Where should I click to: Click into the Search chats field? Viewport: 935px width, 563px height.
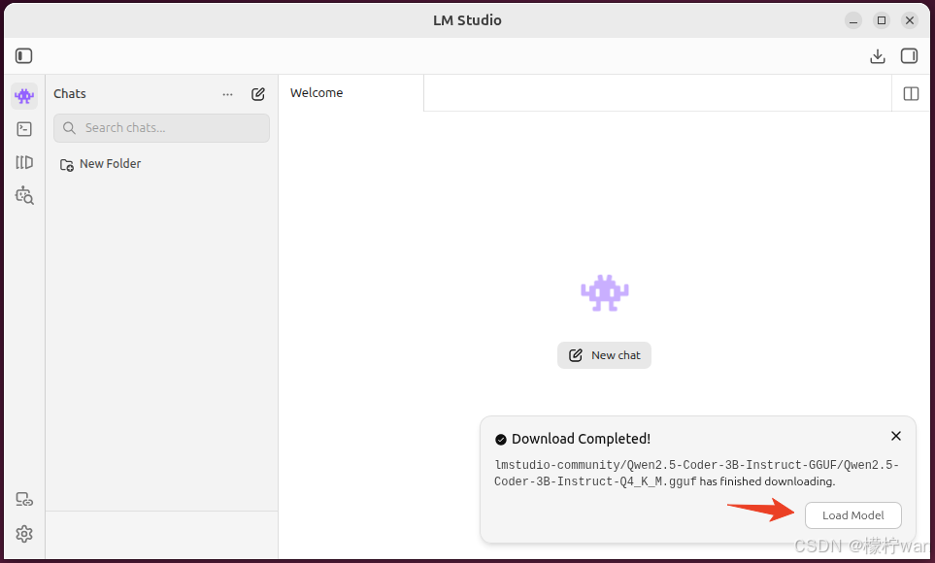click(x=161, y=128)
